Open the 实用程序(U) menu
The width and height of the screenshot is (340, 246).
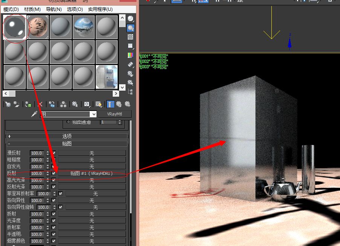tap(100, 9)
